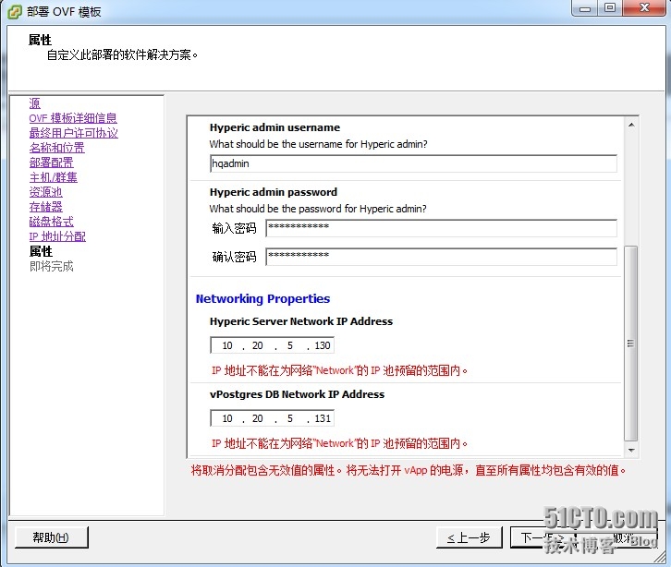Viewport: 671px width, 567px height.
Task: Click the scrollbar up arrow in properties pane
Action: point(631,125)
